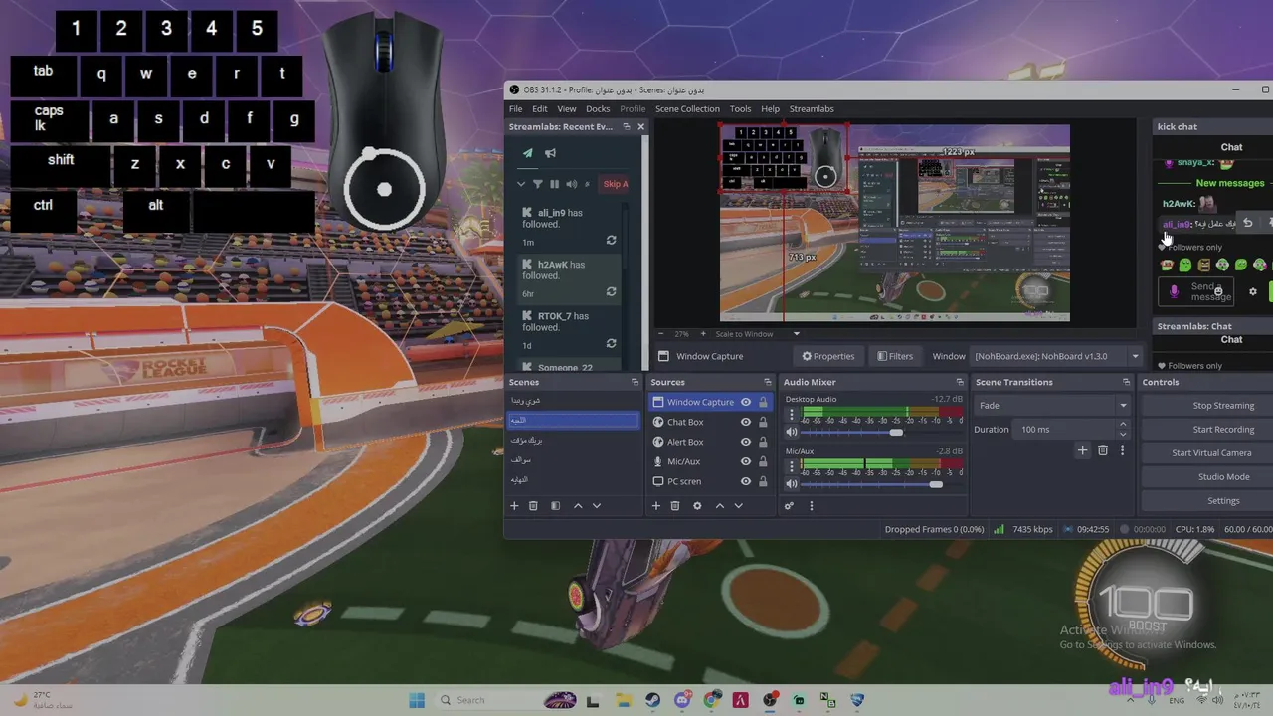Click Start Recording button

pyautogui.click(x=1223, y=430)
